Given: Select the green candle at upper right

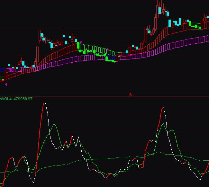Looking at the screenshot, I should tap(195, 26).
